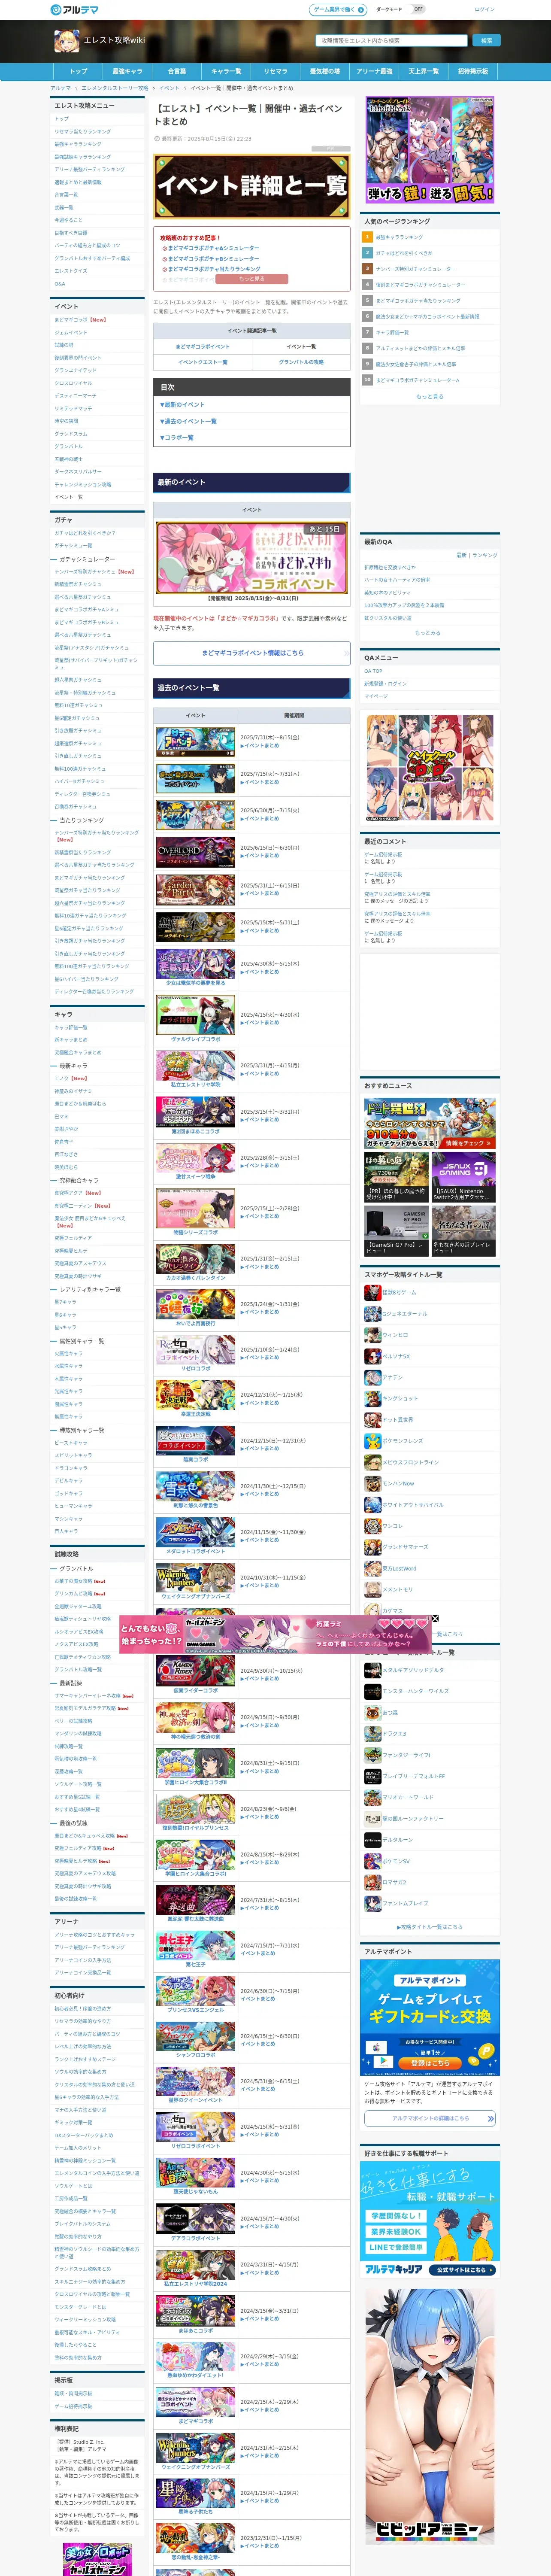The width and height of the screenshot is (551, 2576).
Task: Click the ホワイトアウトサバイバル game icon
Action: pos(372,1504)
